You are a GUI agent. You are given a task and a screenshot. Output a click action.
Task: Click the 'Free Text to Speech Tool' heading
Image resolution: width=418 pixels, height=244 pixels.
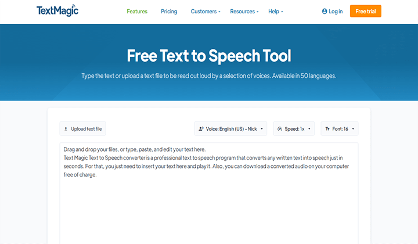coord(209,55)
